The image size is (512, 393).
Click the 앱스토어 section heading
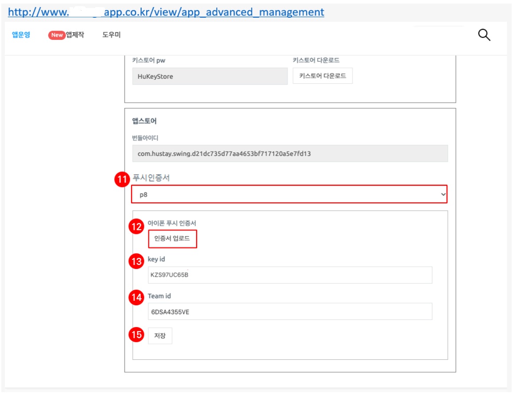[x=144, y=121]
